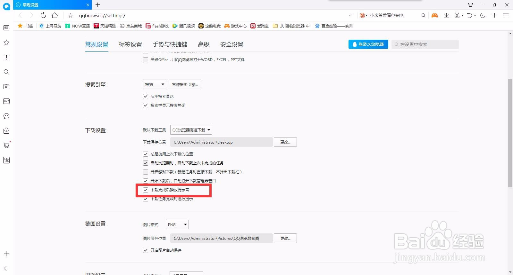
Task: Switch to 安全设置 tab
Action: [232, 44]
